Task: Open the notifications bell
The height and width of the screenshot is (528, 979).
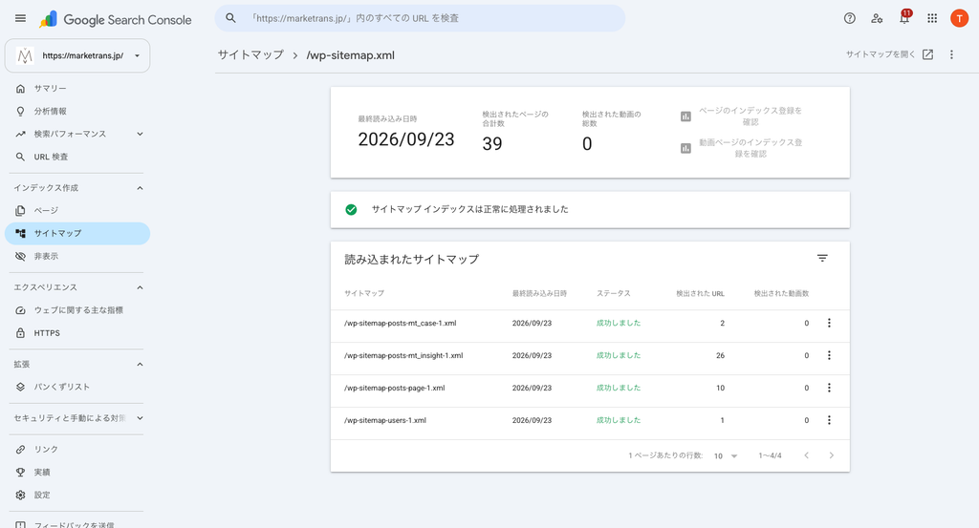Action: [x=904, y=18]
